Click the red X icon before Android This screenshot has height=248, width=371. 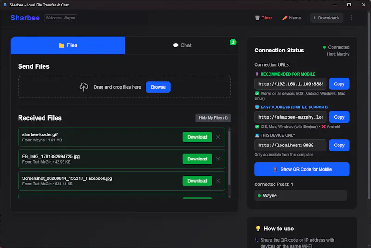click(323, 127)
